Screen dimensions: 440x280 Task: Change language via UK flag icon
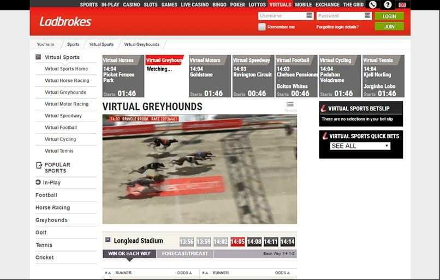pyautogui.click(x=402, y=5)
